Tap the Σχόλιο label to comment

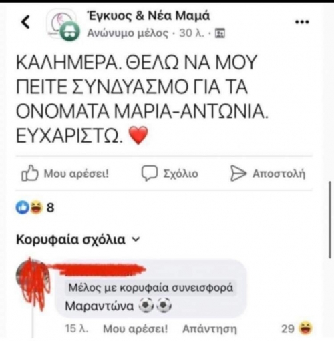(x=180, y=174)
